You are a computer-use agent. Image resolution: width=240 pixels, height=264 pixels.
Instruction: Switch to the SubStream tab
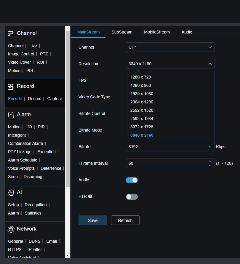point(122,32)
